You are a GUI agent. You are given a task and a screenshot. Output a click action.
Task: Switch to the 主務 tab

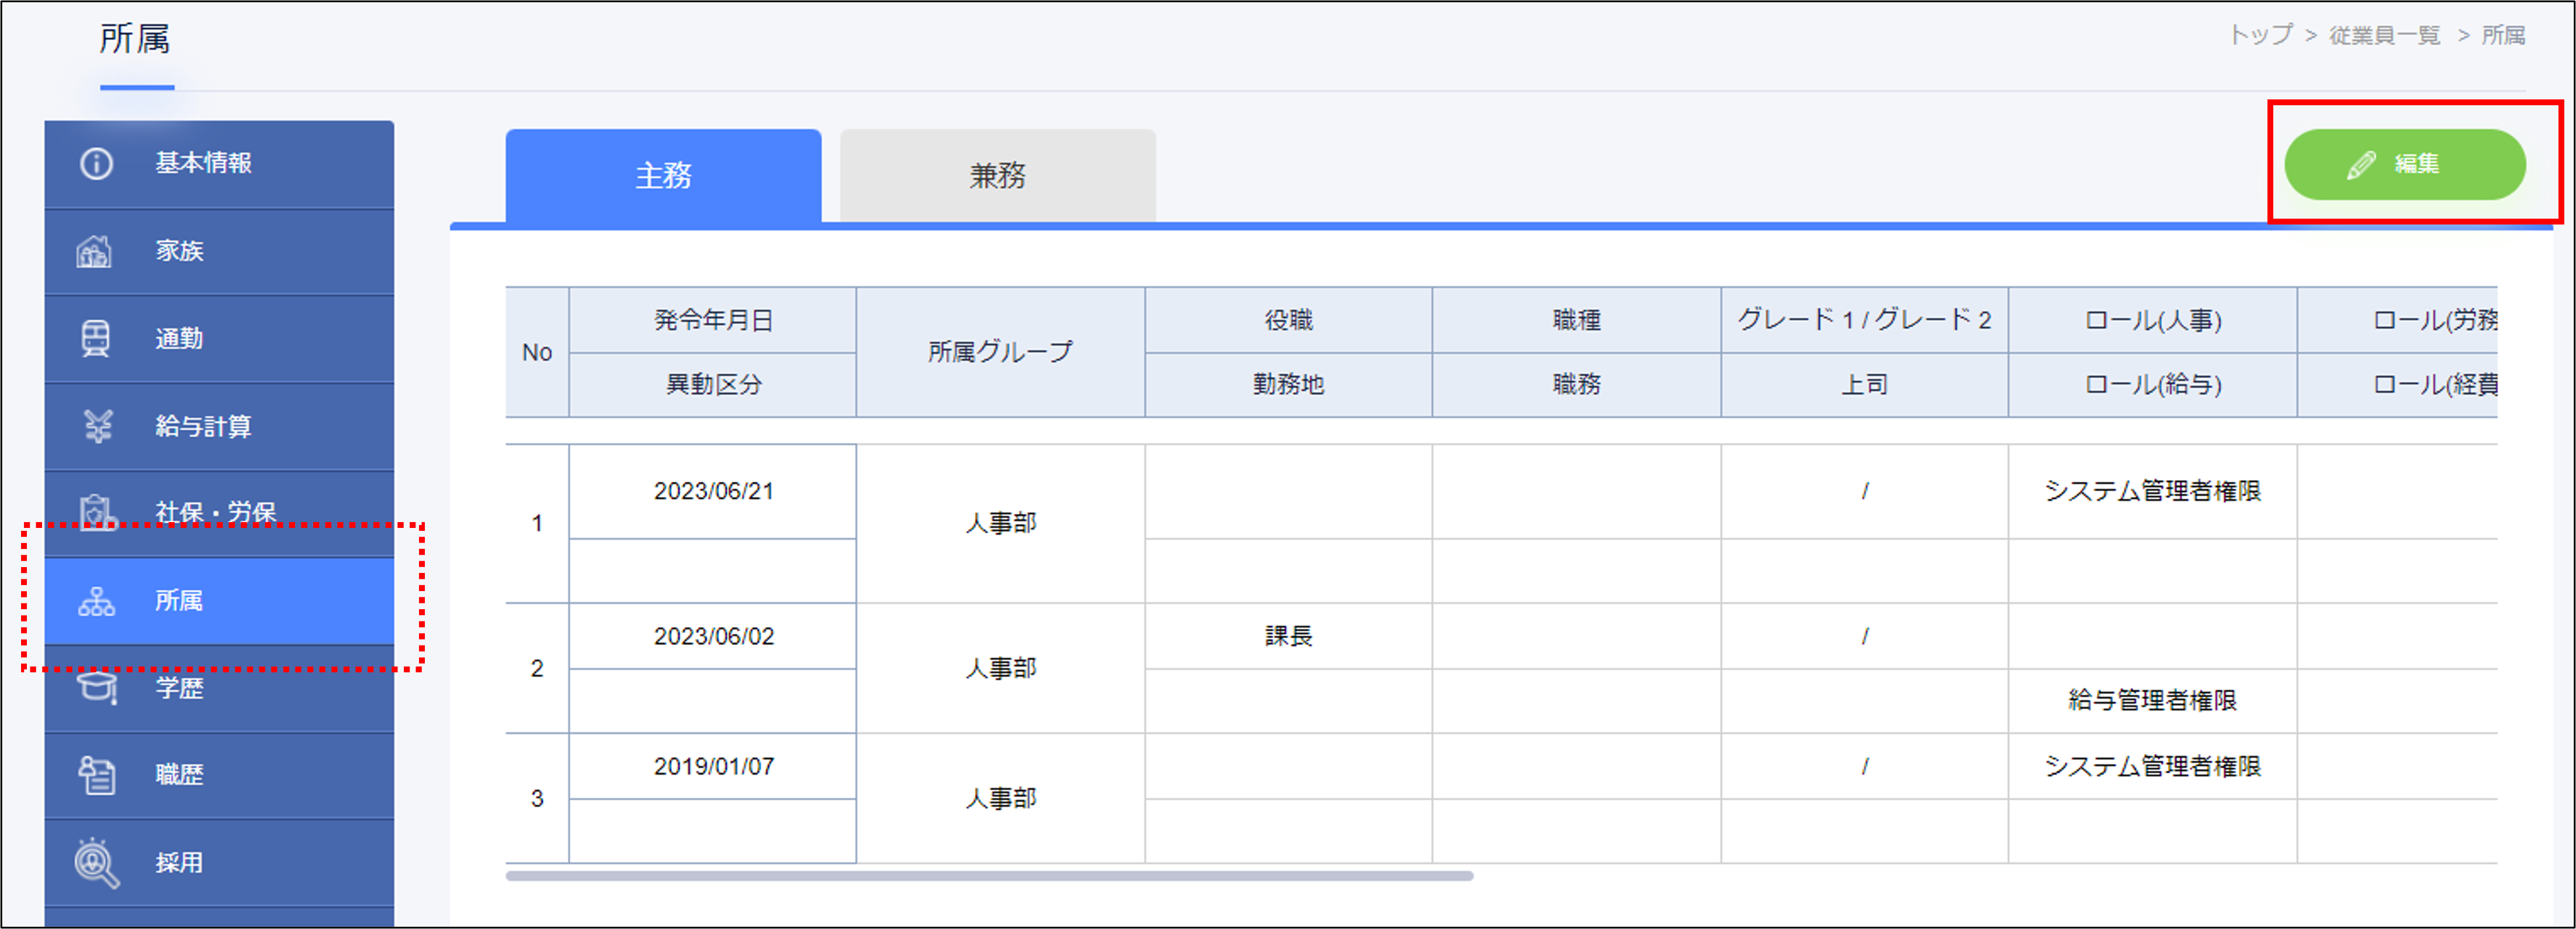[663, 176]
